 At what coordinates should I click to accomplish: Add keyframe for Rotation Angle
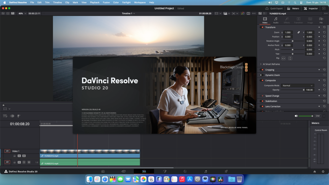[319, 41]
